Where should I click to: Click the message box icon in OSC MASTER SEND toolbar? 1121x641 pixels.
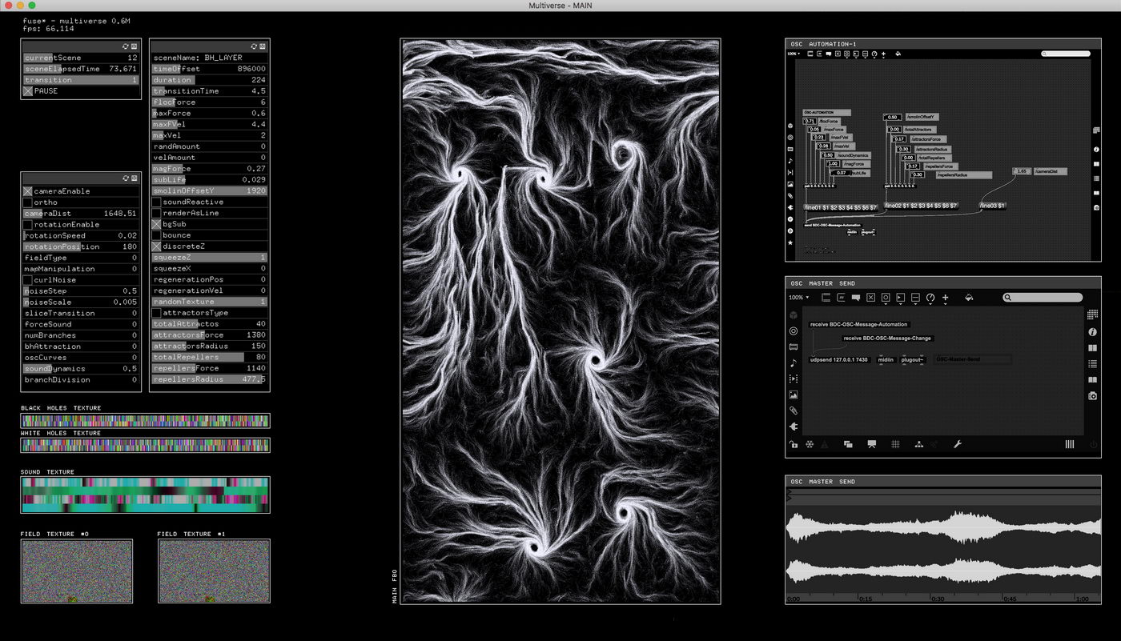point(841,298)
